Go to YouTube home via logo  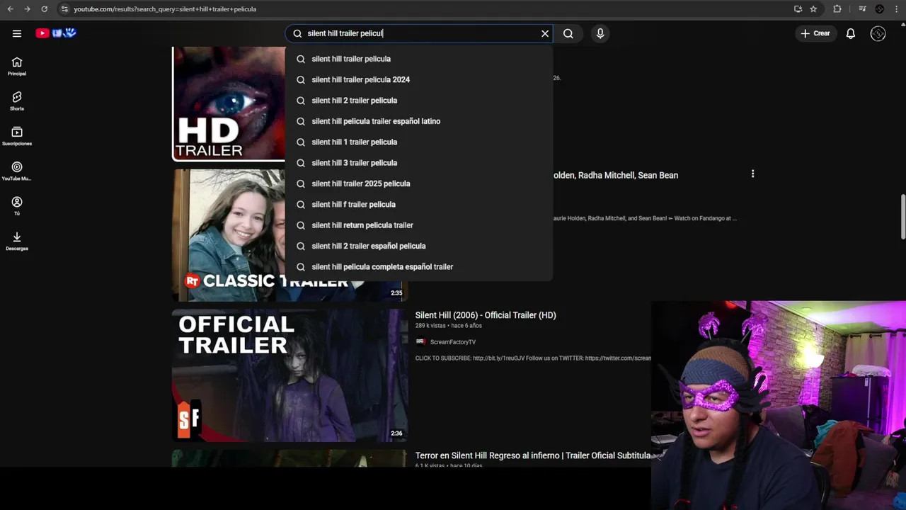(56, 33)
